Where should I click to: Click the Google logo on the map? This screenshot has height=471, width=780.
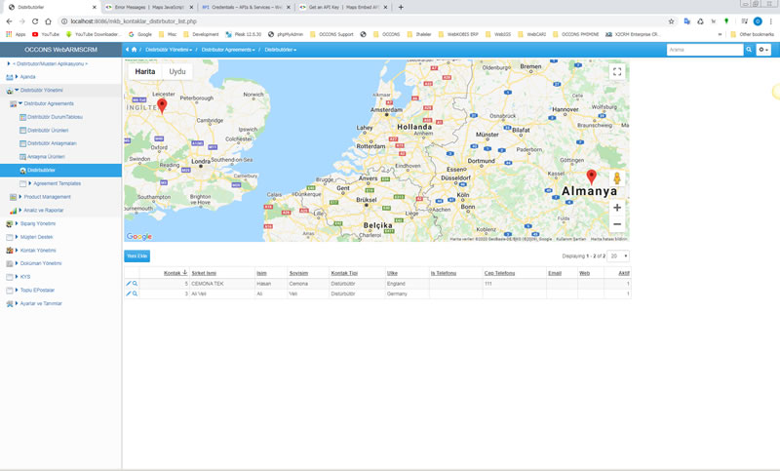tap(138, 236)
